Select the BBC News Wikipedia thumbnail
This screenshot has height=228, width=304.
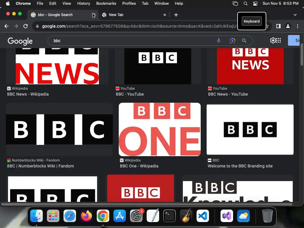(x=57, y=66)
